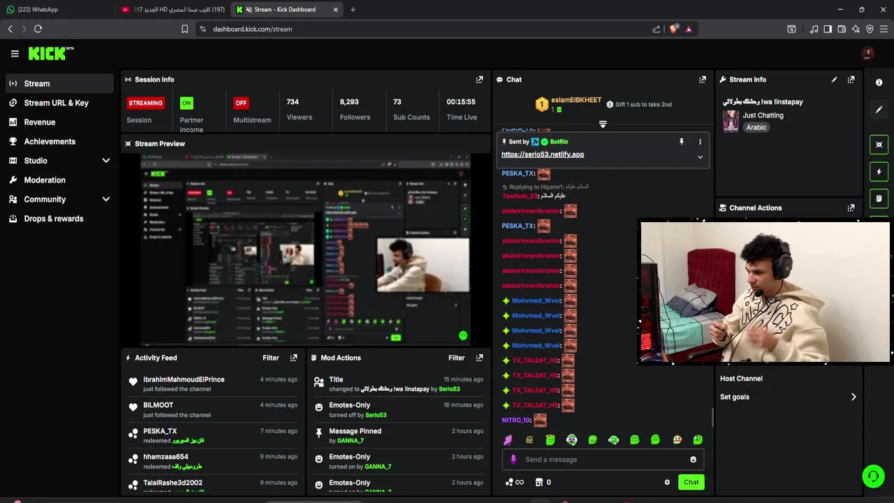The width and height of the screenshot is (894, 503).
Task: Open the green support headset button
Action: coord(873,476)
